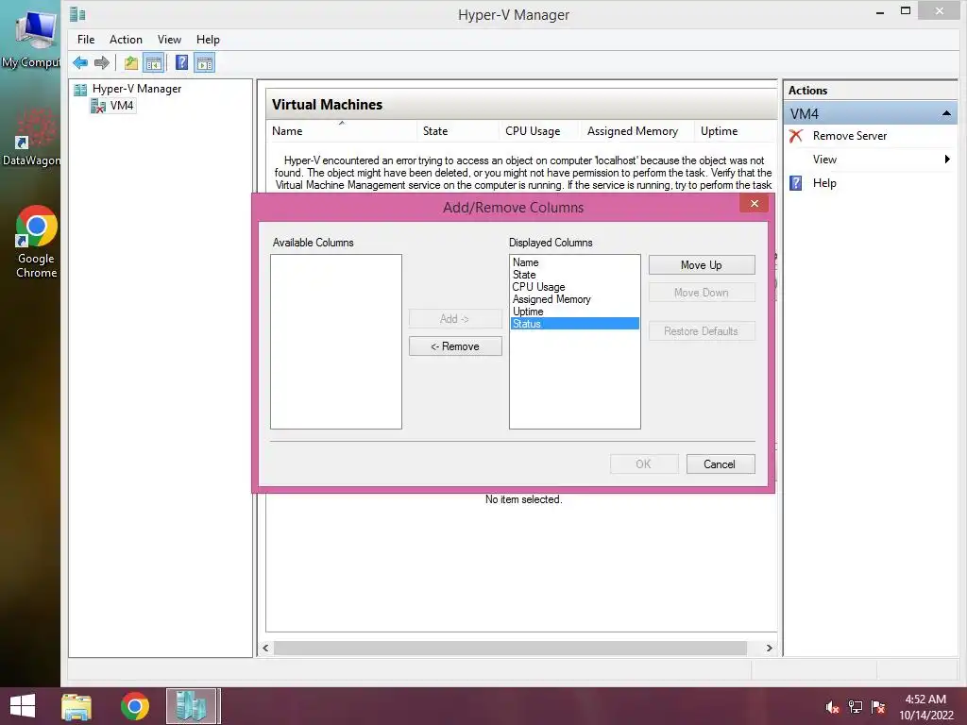Click the Move Up button
The height and width of the screenshot is (725, 967).
702,265
